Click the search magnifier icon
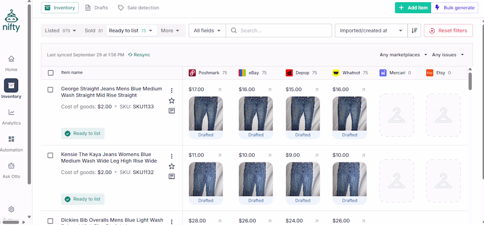 234,30
